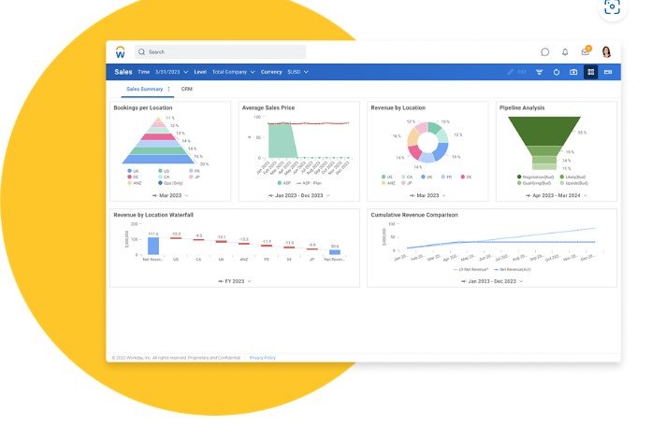652x425 pixels.
Task: Toggle Qualifying(Bud) legend in Pipeline Analysis
Action: (534, 183)
